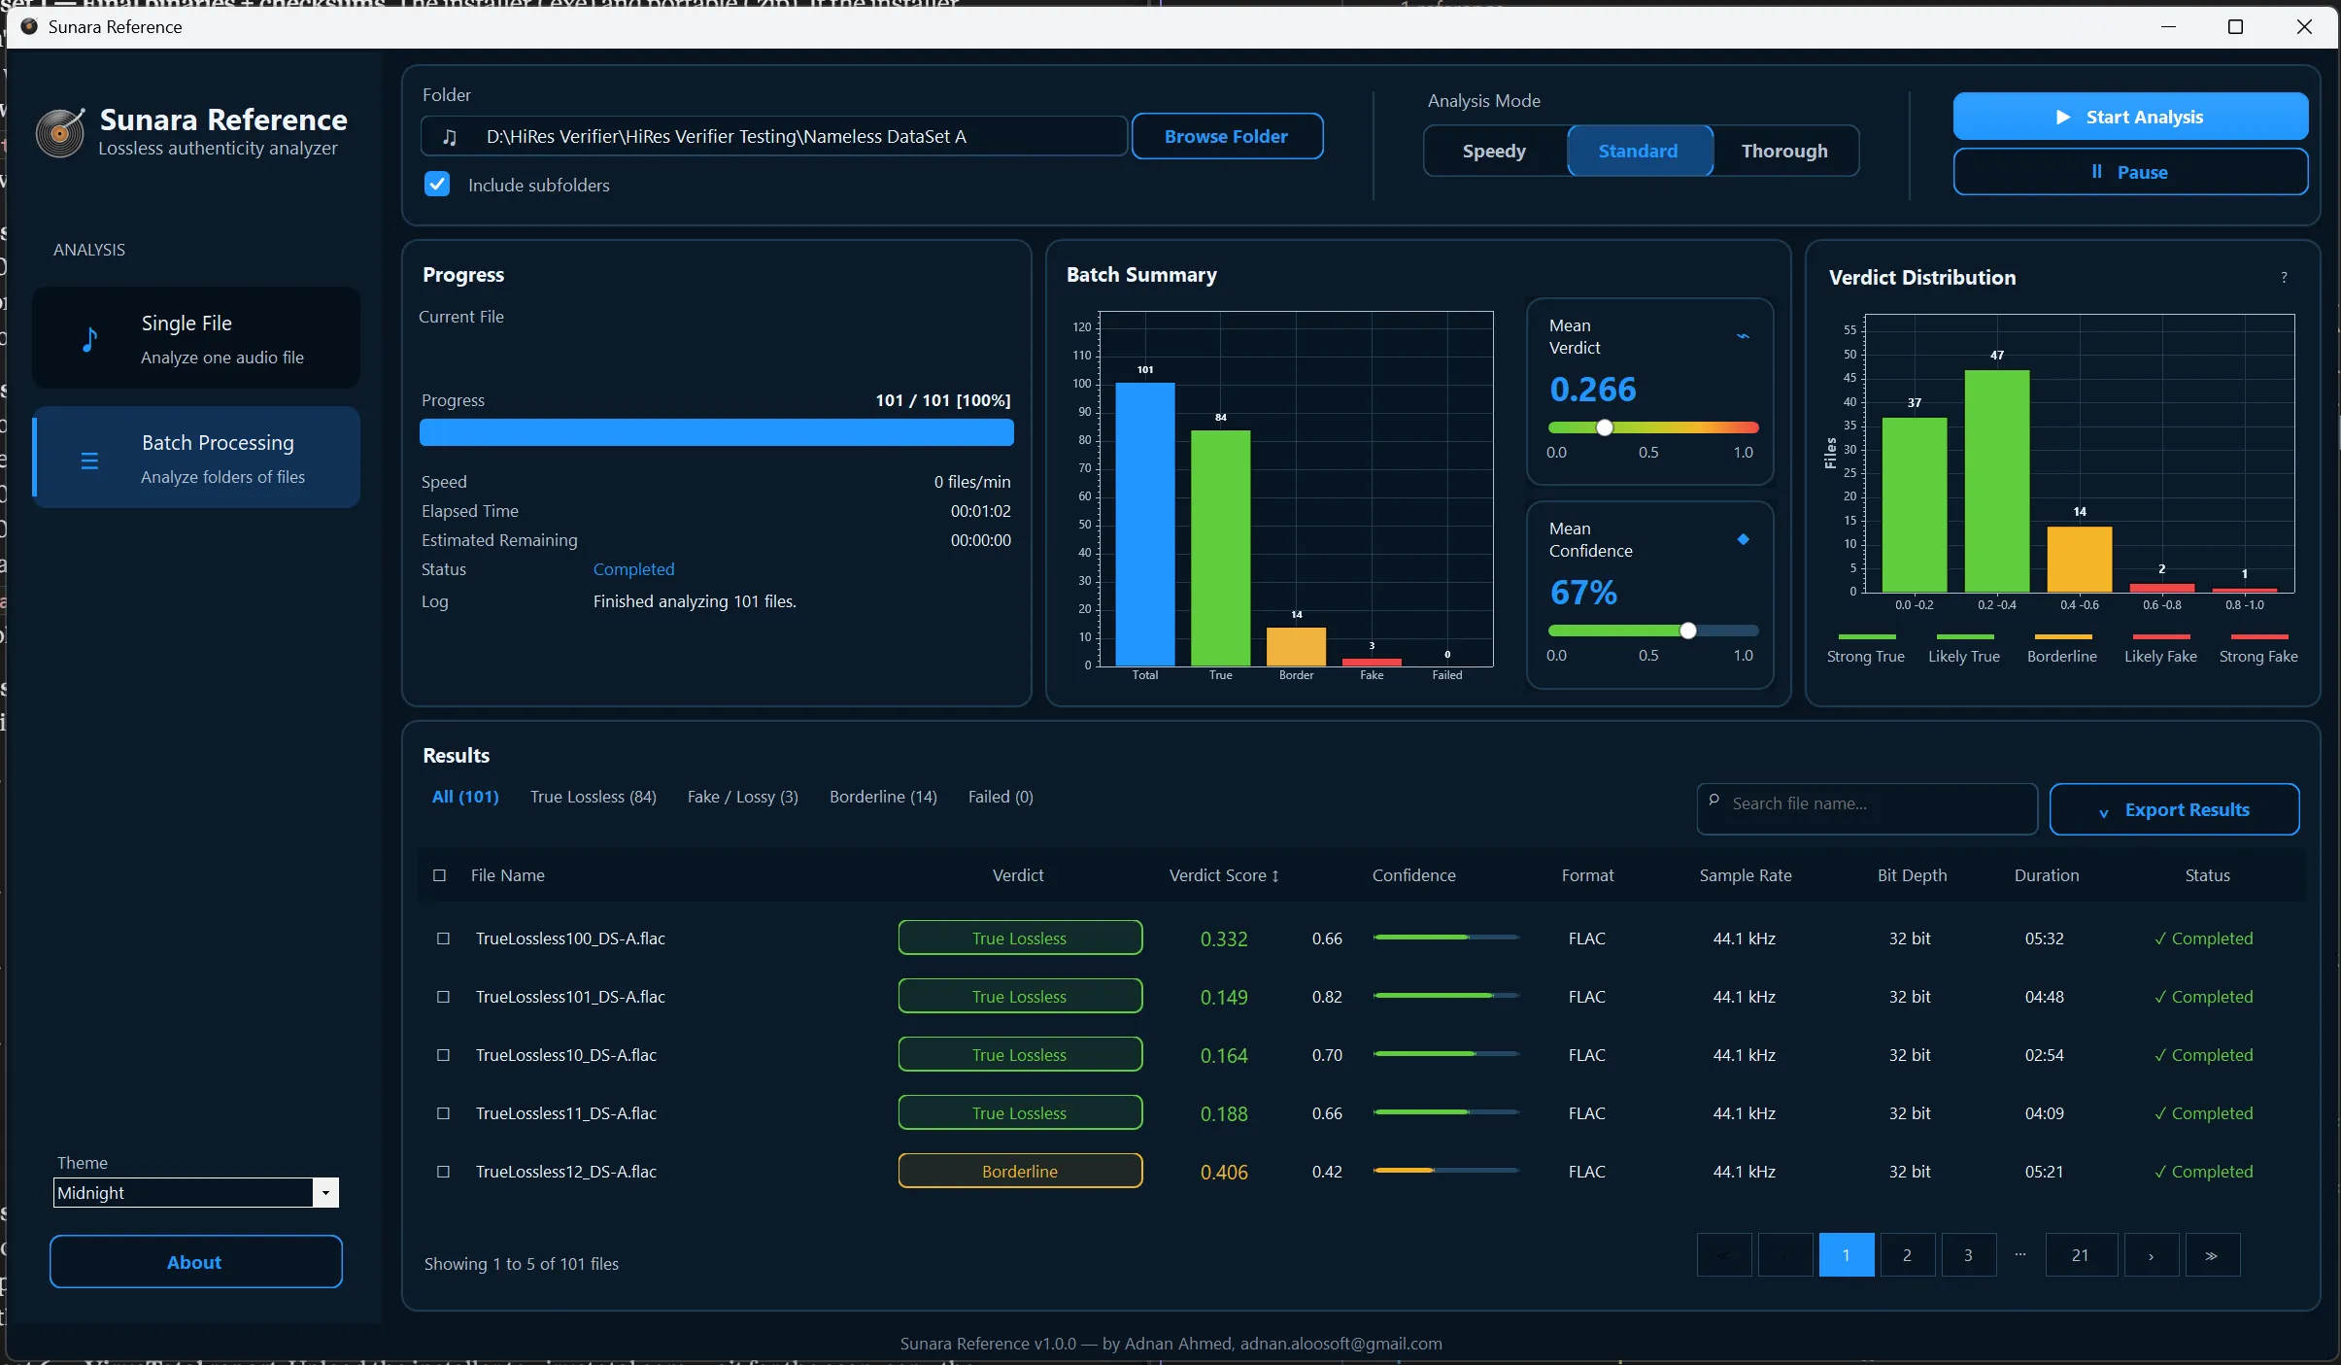2341x1365 pixels.
Task: Open Single File analysis section
Action: pos(196,338)
